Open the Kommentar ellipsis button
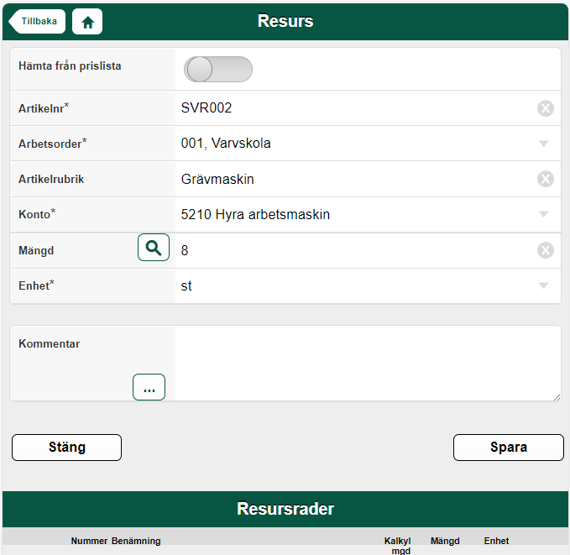The height and width of the screenshot is (555, 570). click(x=149, y=387)
